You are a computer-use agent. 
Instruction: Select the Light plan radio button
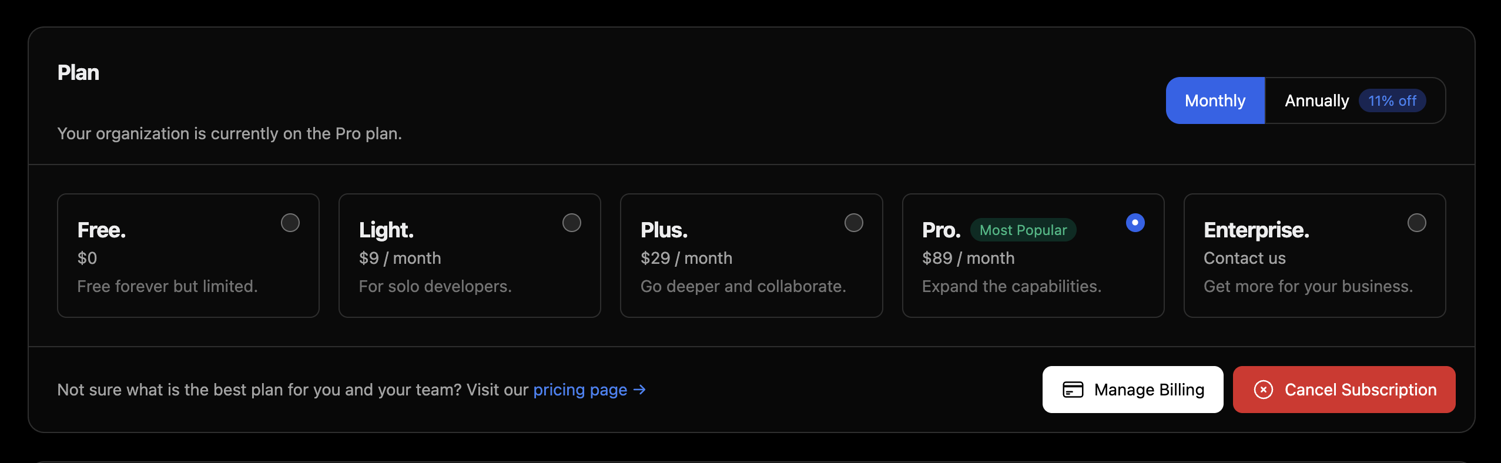tap(571, 223)
